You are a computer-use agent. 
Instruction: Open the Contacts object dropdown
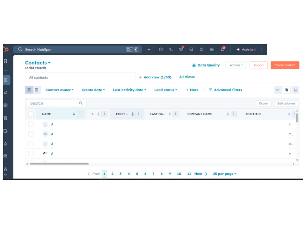(x=38, y=63)
